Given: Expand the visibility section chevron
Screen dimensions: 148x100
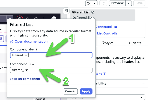Looking at the screenshot, I should coord(144,84).
